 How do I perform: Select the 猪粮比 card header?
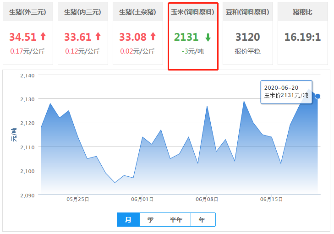point(303,12)
